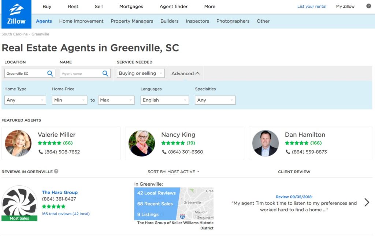Screen dimensions: 375x236
Task: Select the Photographers tab
Action: [x=233, y=21]
